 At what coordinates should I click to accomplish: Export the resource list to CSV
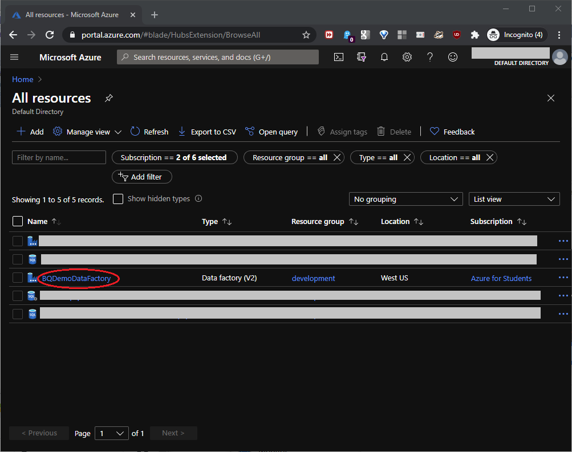tap(207, 132)
